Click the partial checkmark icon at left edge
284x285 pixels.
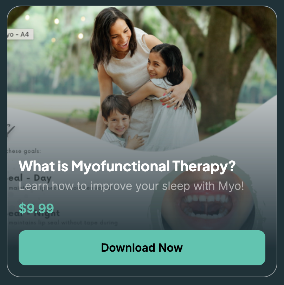click(11, 130)
